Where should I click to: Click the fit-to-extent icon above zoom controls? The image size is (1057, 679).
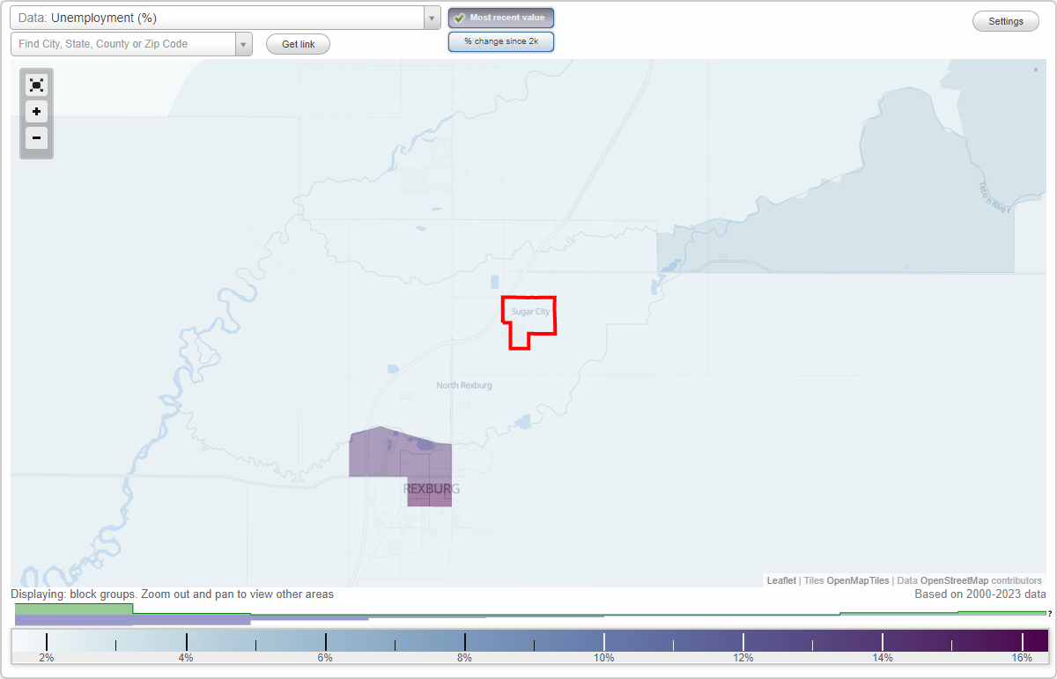[x=36, y=85]
